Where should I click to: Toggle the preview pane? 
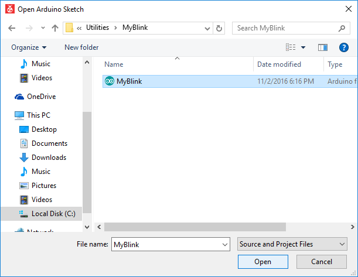click(323, 47)
